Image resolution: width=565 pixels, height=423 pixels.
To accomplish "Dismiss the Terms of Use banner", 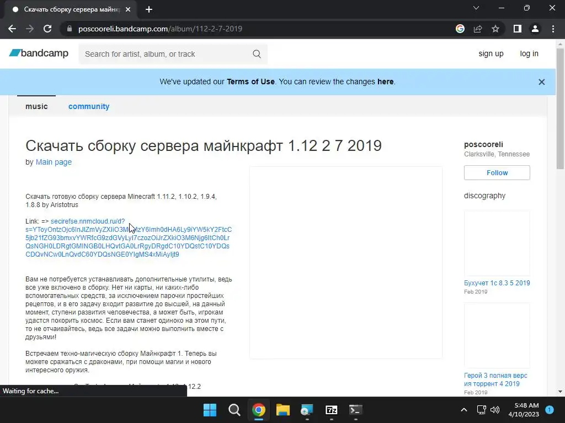I will [542, 82].
